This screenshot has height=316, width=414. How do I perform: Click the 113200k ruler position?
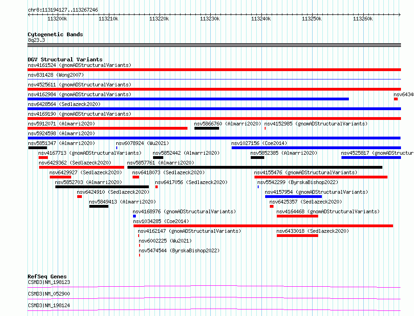[57, 19]
